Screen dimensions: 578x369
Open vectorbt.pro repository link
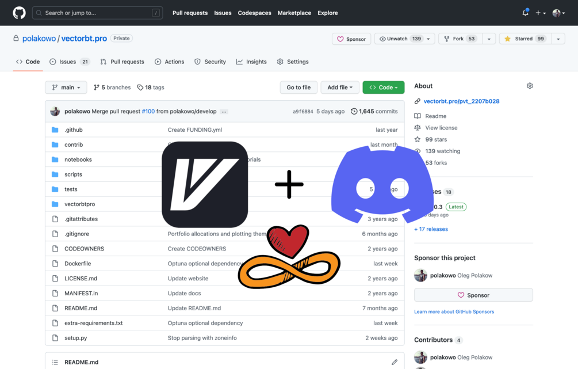[84, 39]
